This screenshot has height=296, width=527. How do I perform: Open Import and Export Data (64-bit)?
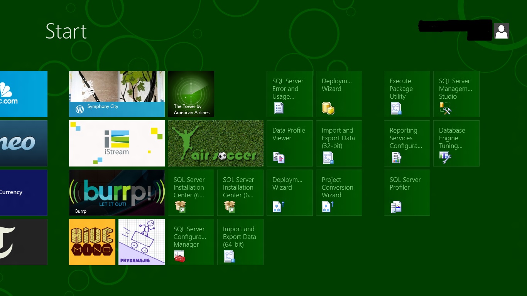pyautogui.click(x=240, y=242)
